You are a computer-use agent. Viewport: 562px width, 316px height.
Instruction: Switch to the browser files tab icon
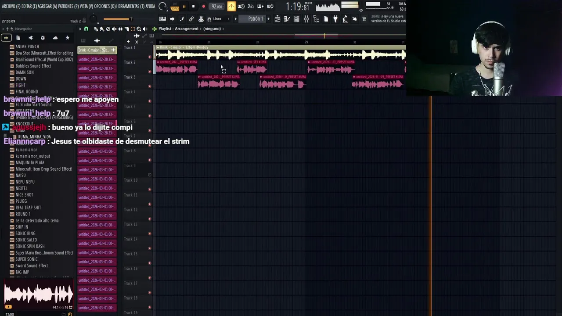click(x=18, y=38)
